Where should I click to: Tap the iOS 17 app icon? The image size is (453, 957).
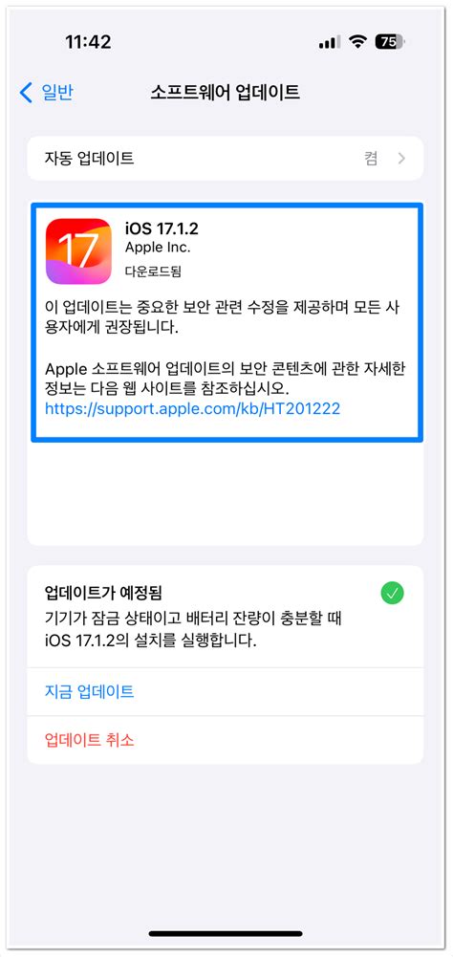click(78, 251)
